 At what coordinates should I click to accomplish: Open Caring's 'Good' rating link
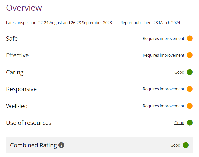(x=179, y=72)
